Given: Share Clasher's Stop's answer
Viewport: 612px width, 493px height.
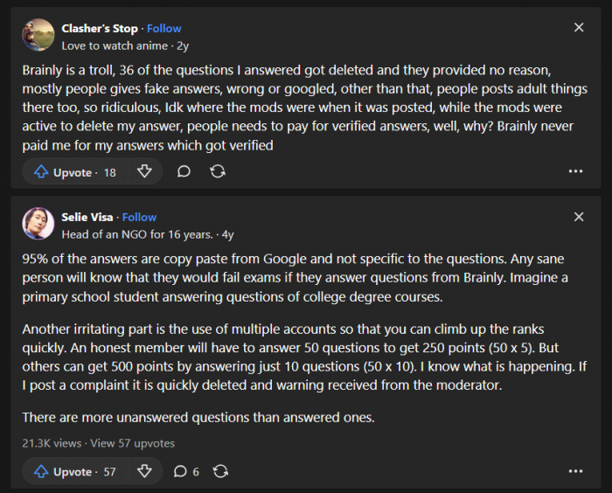Looking at the screenshot, I should [218, 172].
